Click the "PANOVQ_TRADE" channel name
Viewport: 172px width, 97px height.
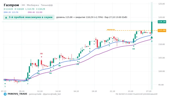pos(17,94)
